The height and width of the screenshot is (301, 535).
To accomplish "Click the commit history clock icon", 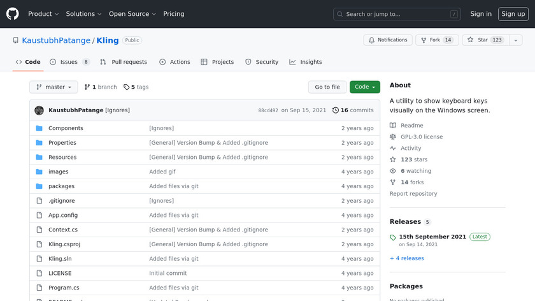I will 336,110.
